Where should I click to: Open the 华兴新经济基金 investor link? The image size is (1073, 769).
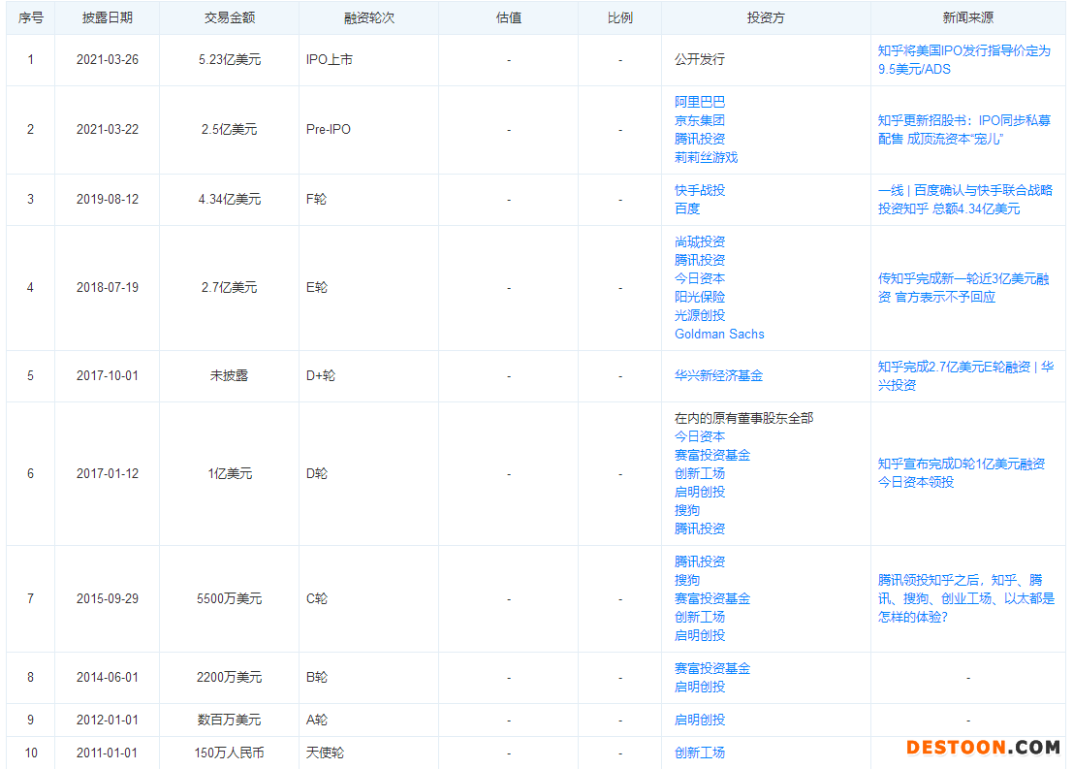click(x=718, y=375)
